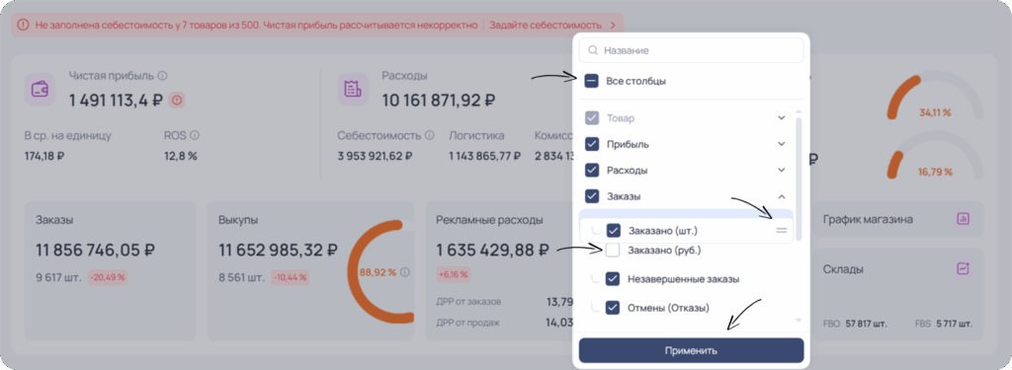Click the В ср. на единицу value 174,18 ₽
This screenshot has height=370, width=1012.
43,156
